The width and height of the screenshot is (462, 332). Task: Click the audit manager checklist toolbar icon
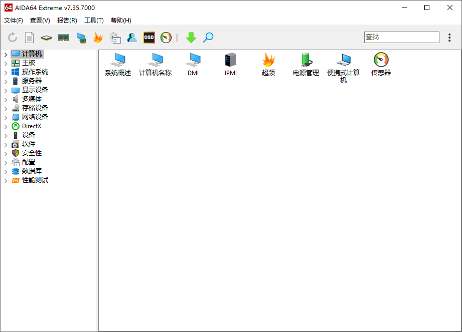(x=115, y=38)
